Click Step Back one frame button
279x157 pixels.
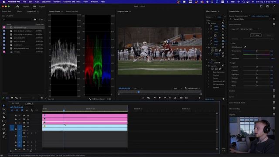point(155,98)
